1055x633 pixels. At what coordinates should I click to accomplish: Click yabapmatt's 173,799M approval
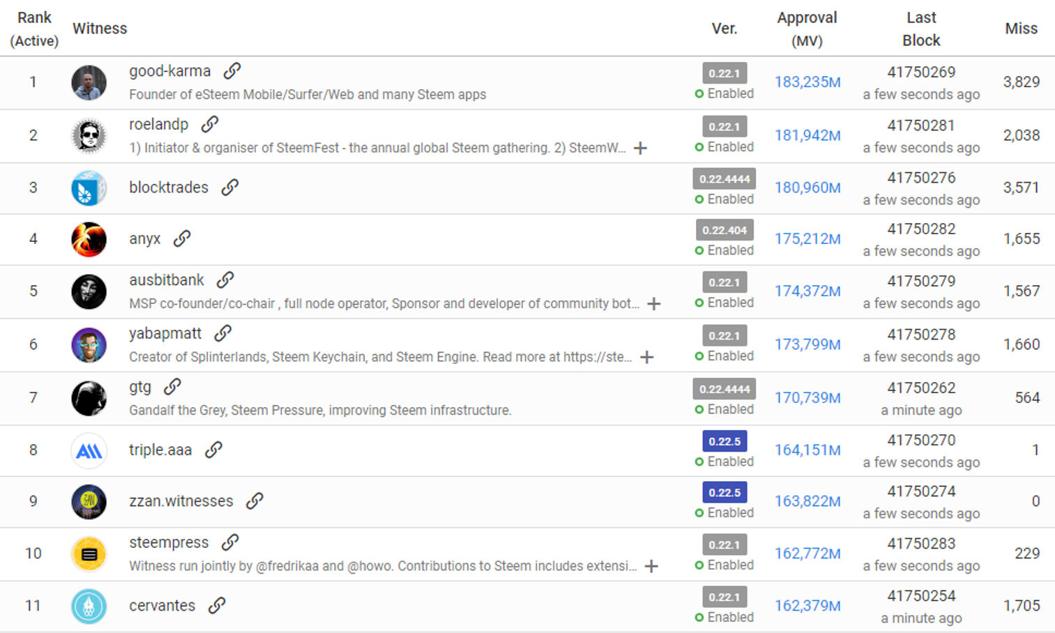point(807,344)
